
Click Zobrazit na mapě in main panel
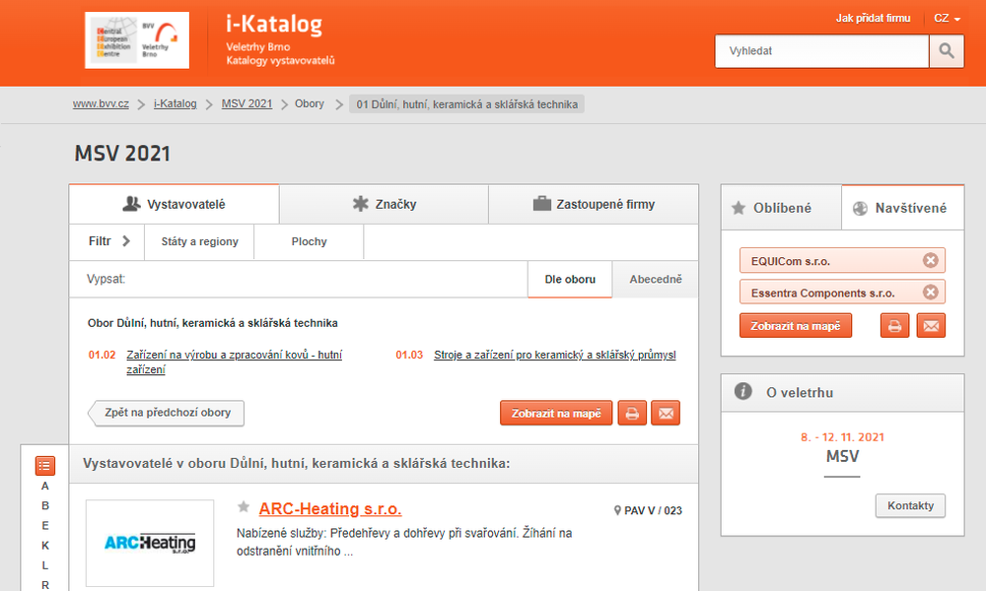(556, 414)
